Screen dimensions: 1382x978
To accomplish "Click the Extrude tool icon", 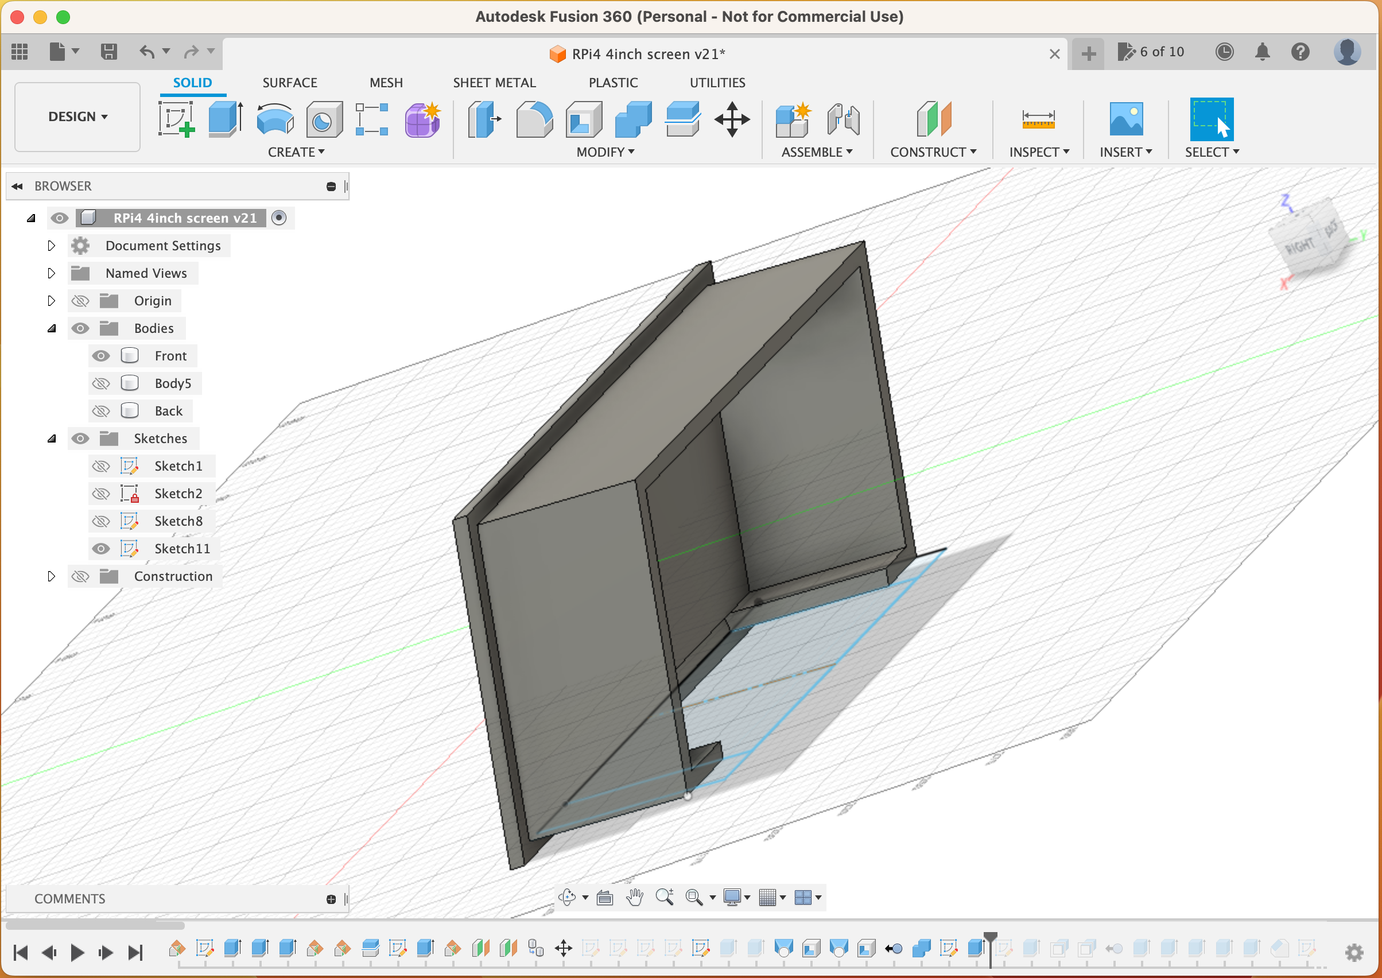I will click(x=226, y=119).
